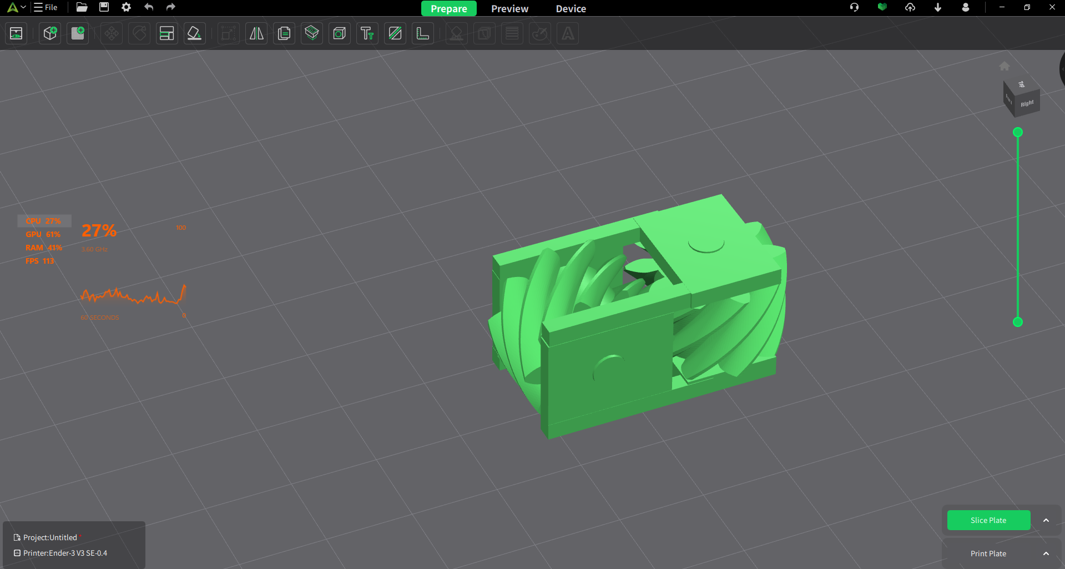Click the Printer:Ender-3 V3 SE-0.4 label
Screen dimensions: 1065x569
click(65, 553)
